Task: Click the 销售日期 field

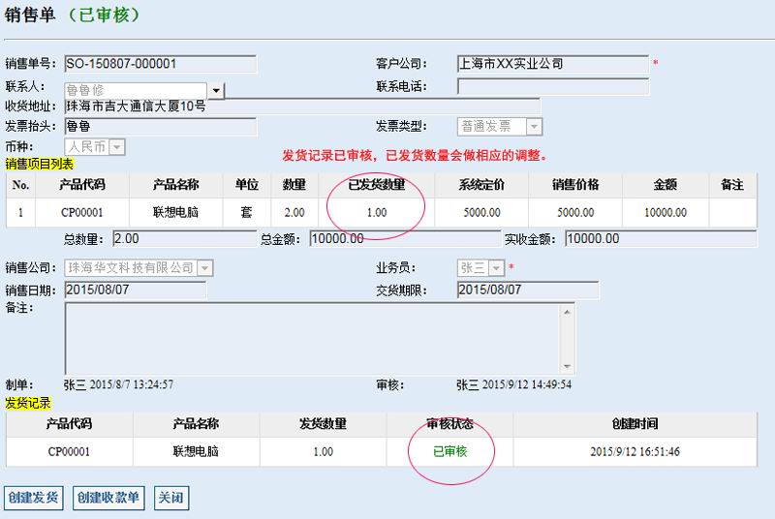Action: click(x=136, y=290)
